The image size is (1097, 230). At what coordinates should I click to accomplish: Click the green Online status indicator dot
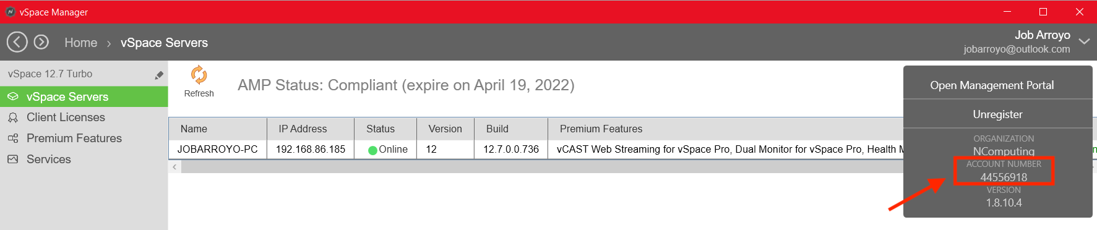tap(372, 150)
